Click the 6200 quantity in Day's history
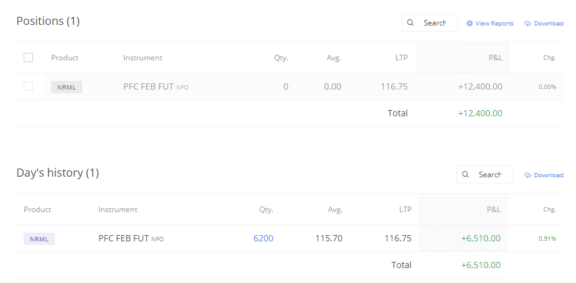This screenshot has width=576, height=283. tap(263, 238)
